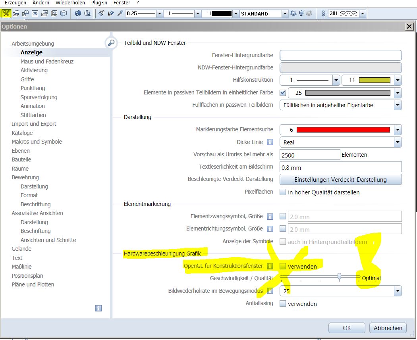Open the Dicke Linie dropdown showing Real
This screenshot has height=340, width=417.
point(398,142)
